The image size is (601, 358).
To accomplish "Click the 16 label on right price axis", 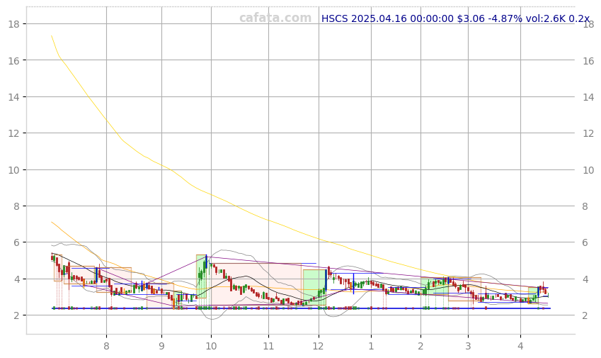I will 588,61.
